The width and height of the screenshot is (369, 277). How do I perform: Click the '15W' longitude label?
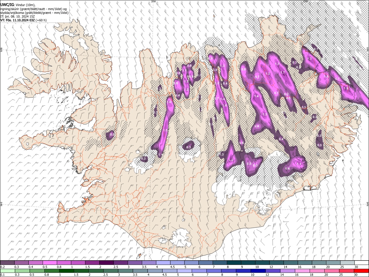pos(305,1)
